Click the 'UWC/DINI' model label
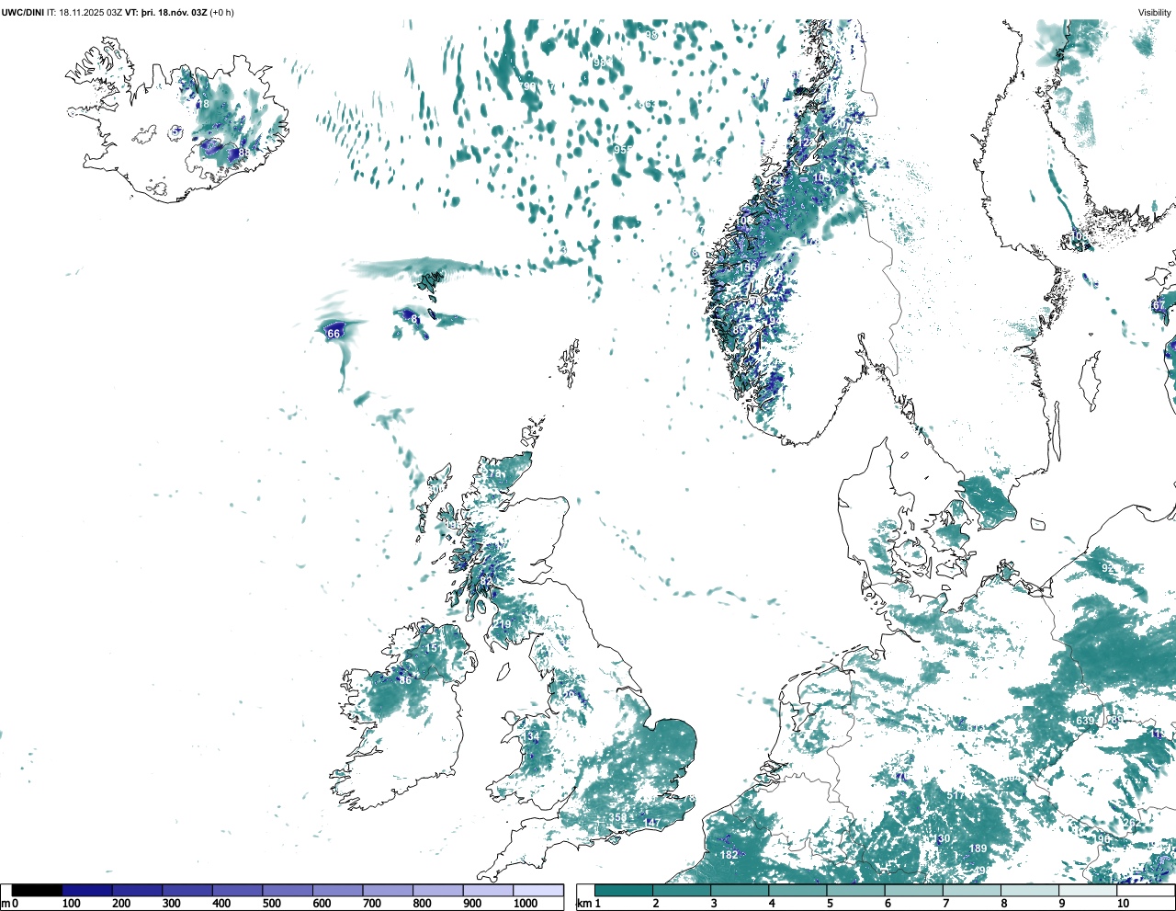Viewport: 1176px width, 911px height. click(23, 12)
